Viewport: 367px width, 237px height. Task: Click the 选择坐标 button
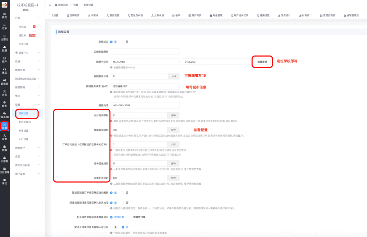[x=262, y=62]
